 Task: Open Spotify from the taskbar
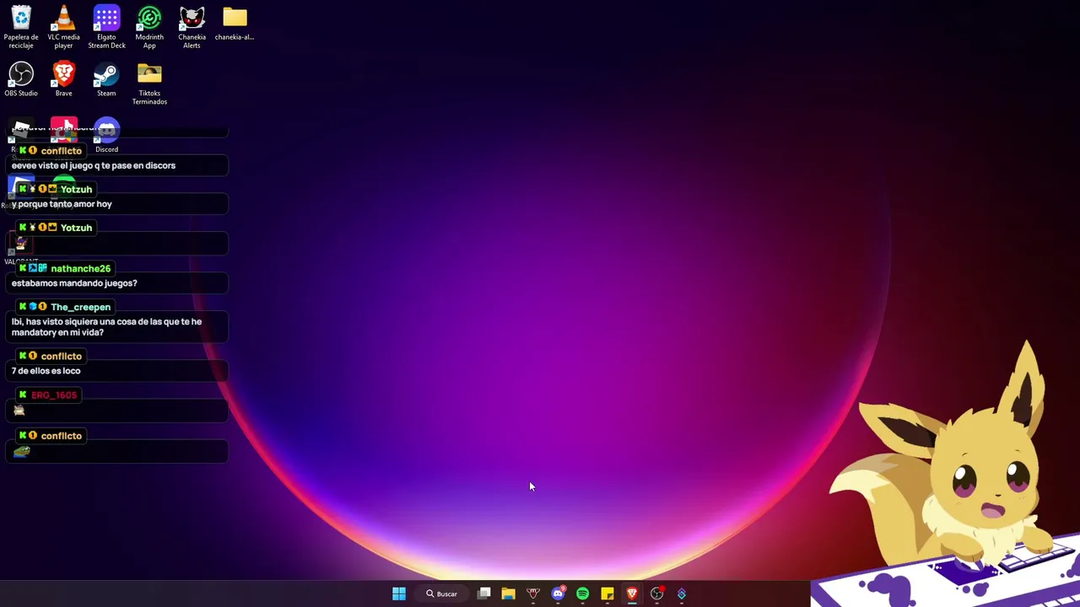pyautogui.click(x=582, y=594)
